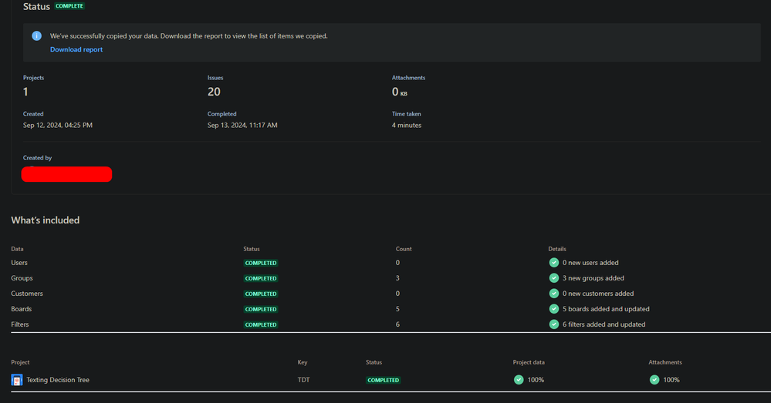Click the Projects count 1

click(25, 92)
